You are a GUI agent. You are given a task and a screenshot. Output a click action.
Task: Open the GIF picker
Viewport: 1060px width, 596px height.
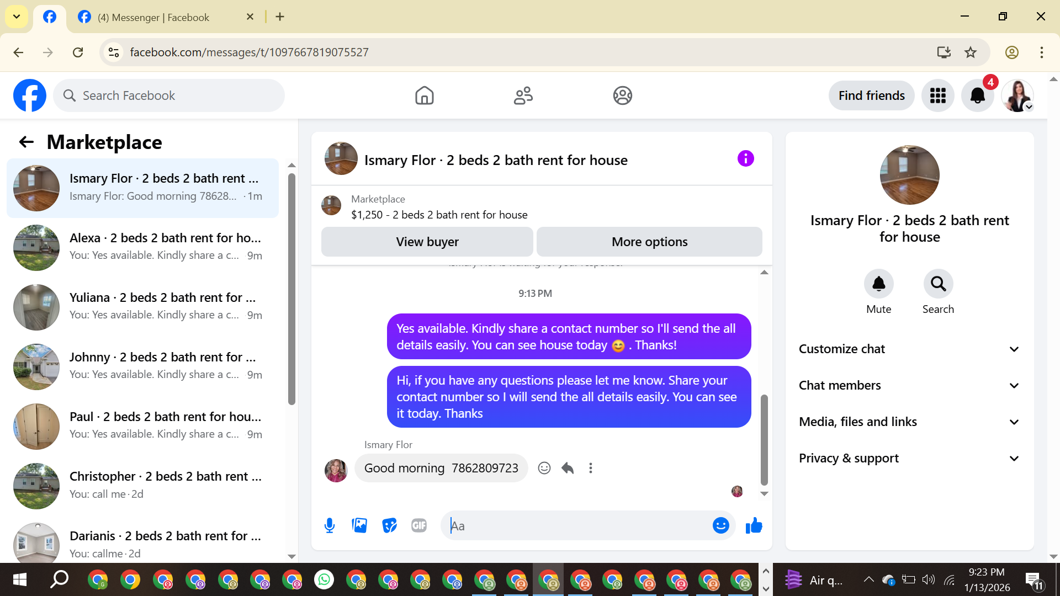pos(419,525)
